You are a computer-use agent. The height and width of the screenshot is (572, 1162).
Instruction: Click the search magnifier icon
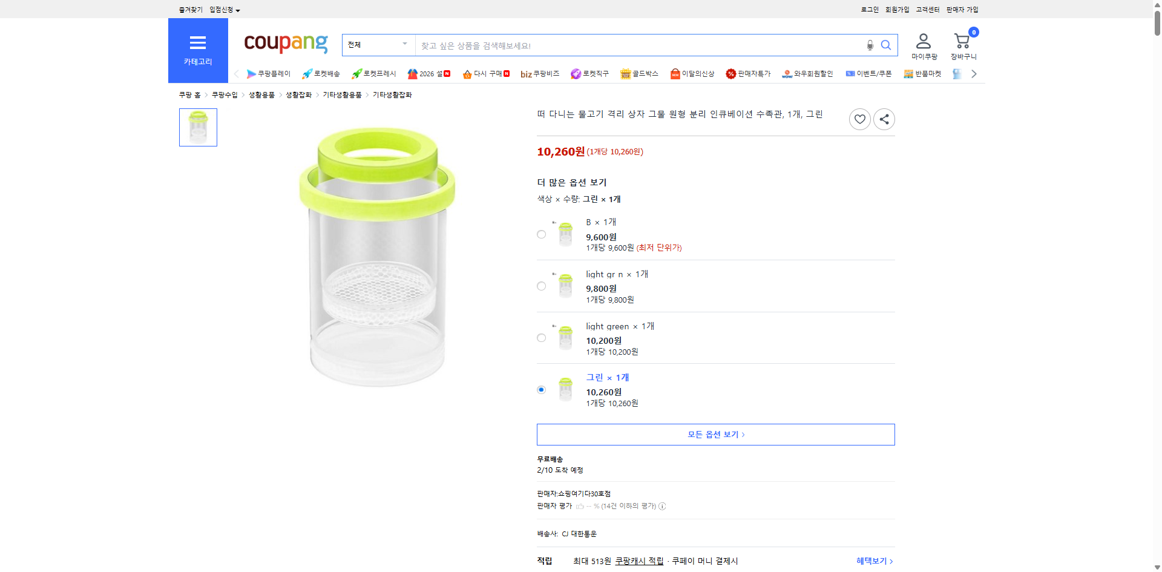pos(885,45)
